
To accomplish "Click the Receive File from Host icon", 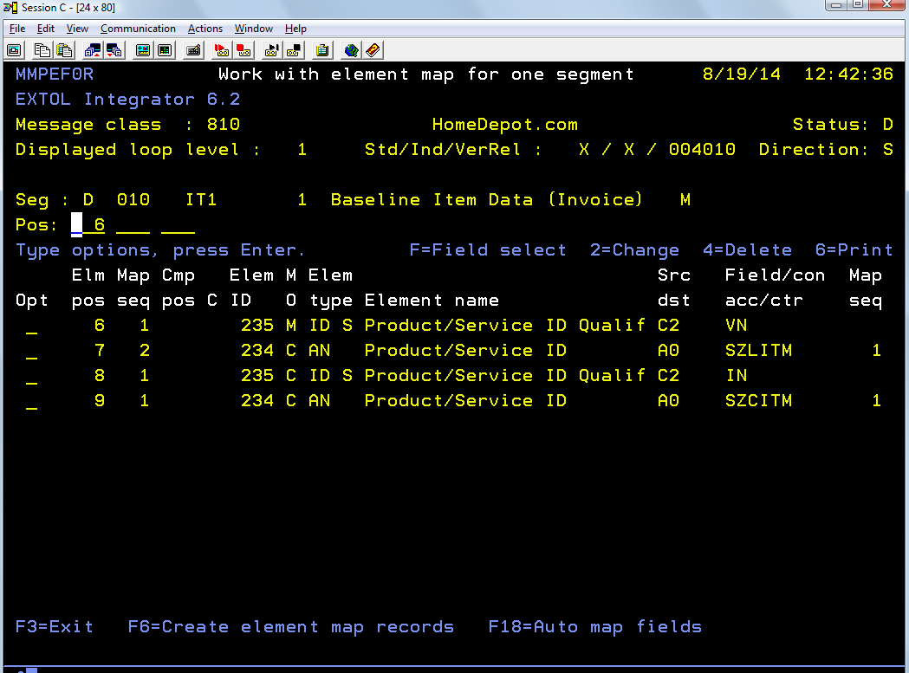I will [x=114, y=50].
